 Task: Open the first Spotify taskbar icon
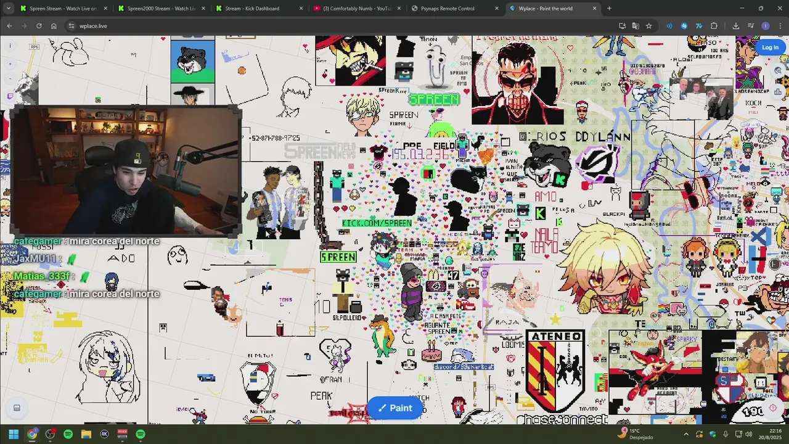tap(68, 434)
